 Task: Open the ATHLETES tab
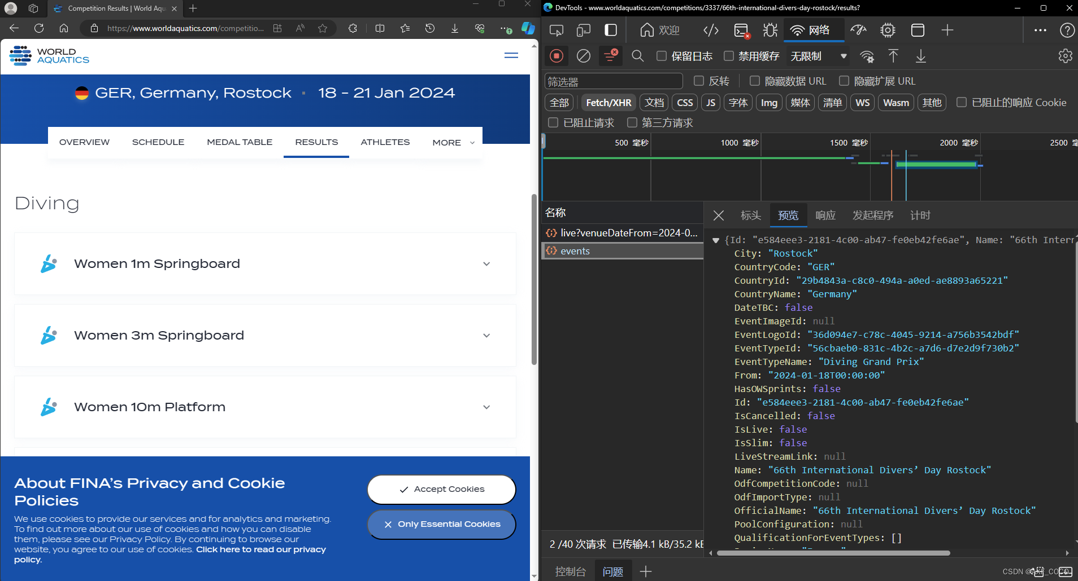[x=385, y=142]
